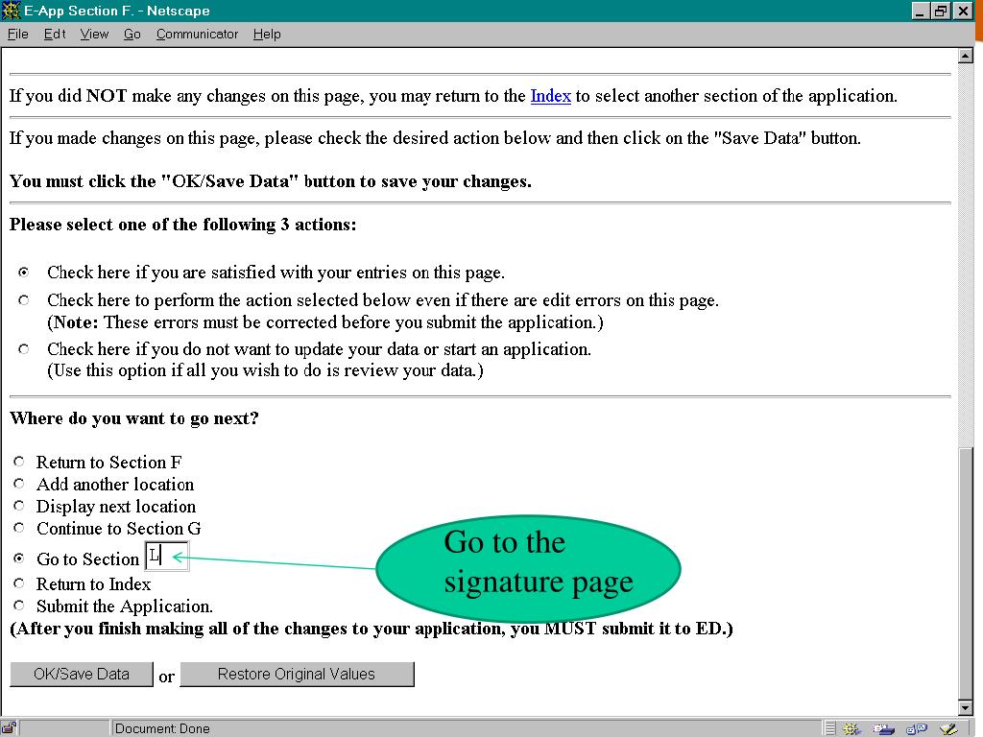Click the Index hyperlink
Image resolution: width=983 pixels, height=737 pixels.
click(550, 96)
